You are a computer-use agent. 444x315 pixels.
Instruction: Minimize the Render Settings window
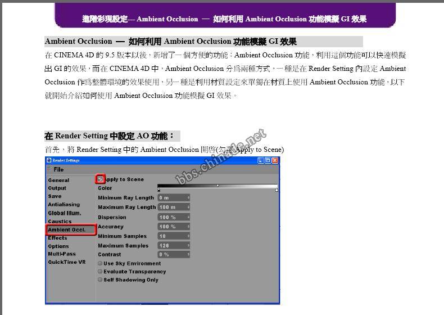[261, 160]
